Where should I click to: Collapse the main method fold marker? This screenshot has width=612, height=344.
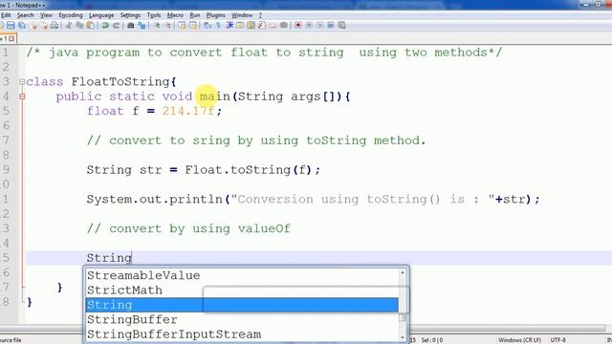coord(22,97)
